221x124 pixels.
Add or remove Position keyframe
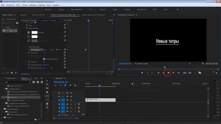click(x=59, y=50)
